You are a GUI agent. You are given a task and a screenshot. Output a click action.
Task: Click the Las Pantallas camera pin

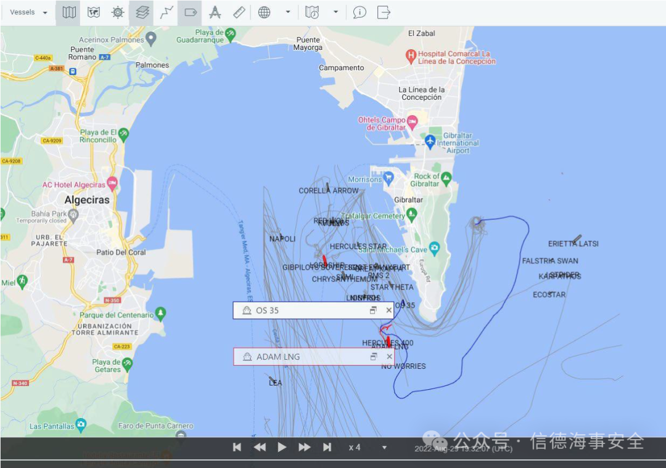click(81, 425)
